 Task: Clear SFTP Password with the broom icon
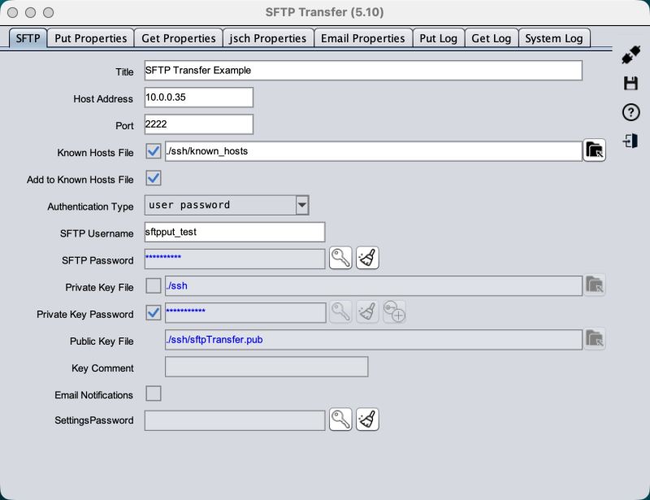pos(367,259)
